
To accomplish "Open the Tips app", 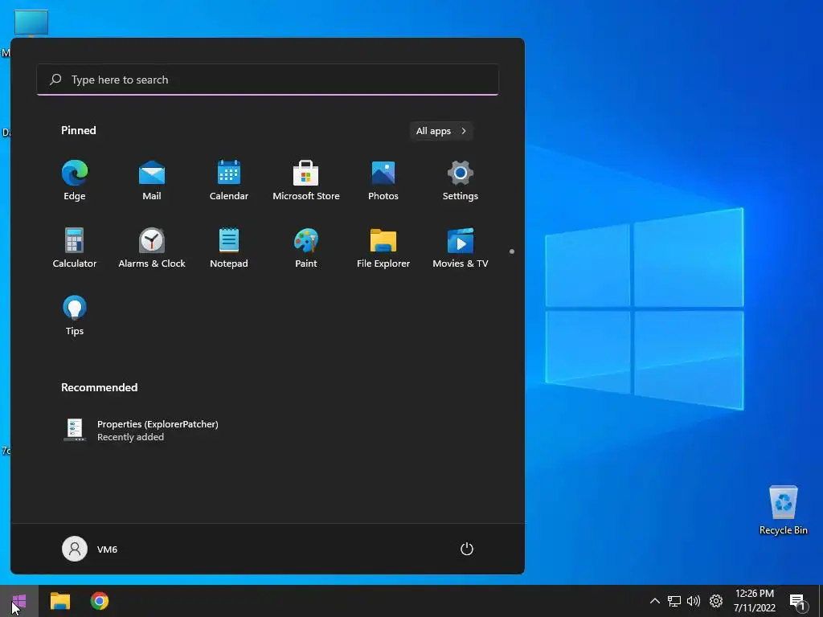I will 75,315.
